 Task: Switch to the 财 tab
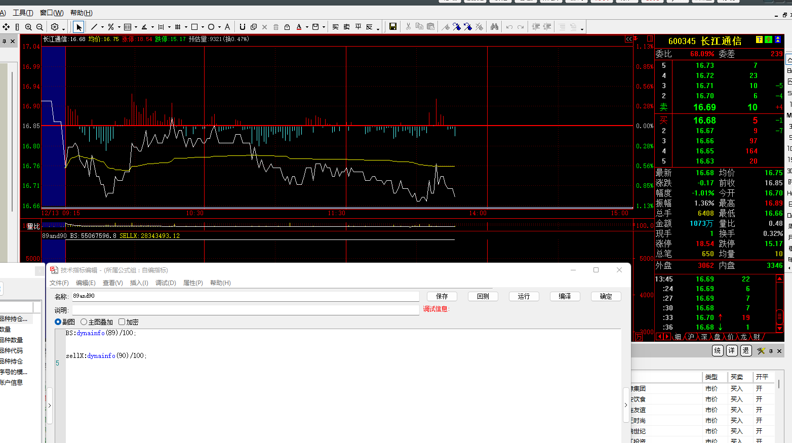757,337
